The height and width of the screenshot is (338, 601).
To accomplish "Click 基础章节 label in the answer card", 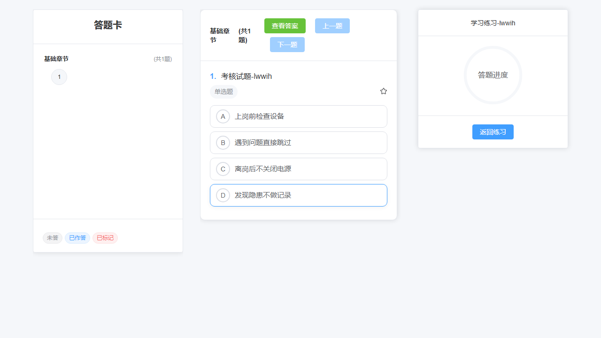I will [x=56, y=59].
